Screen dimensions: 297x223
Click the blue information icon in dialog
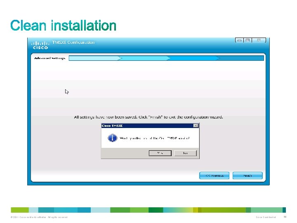(113, 138)
